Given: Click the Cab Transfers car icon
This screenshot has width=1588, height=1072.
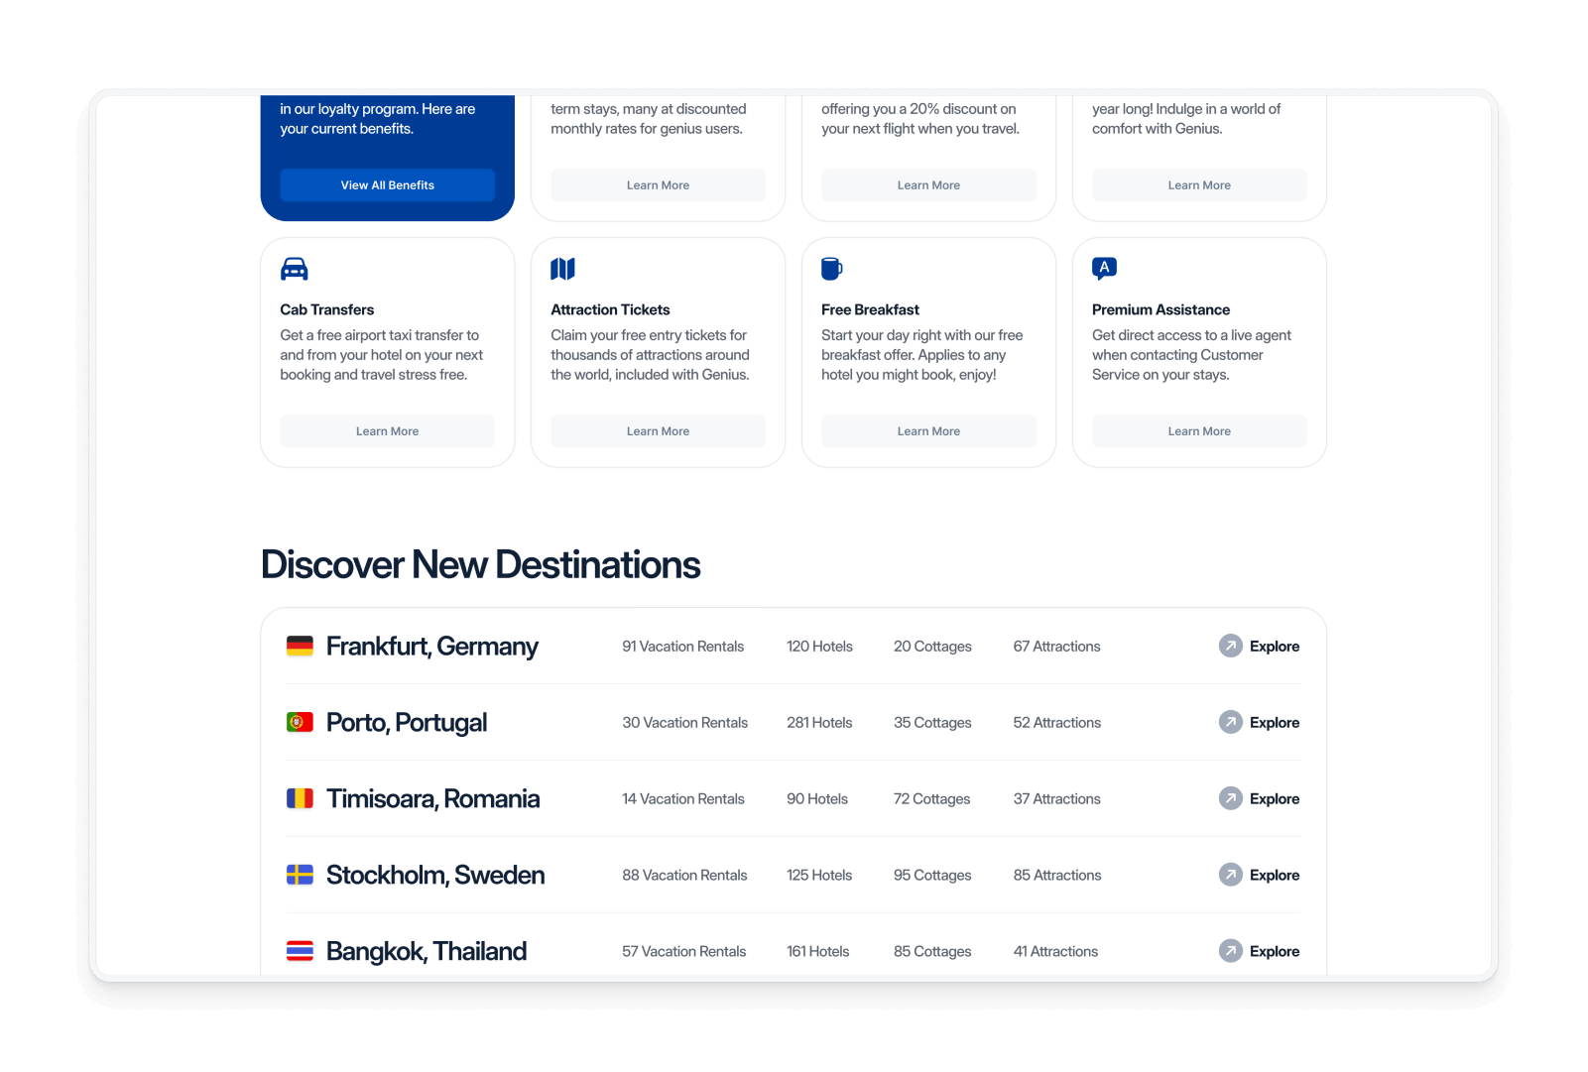Looking at the screenshot, I should click(295, 269).
